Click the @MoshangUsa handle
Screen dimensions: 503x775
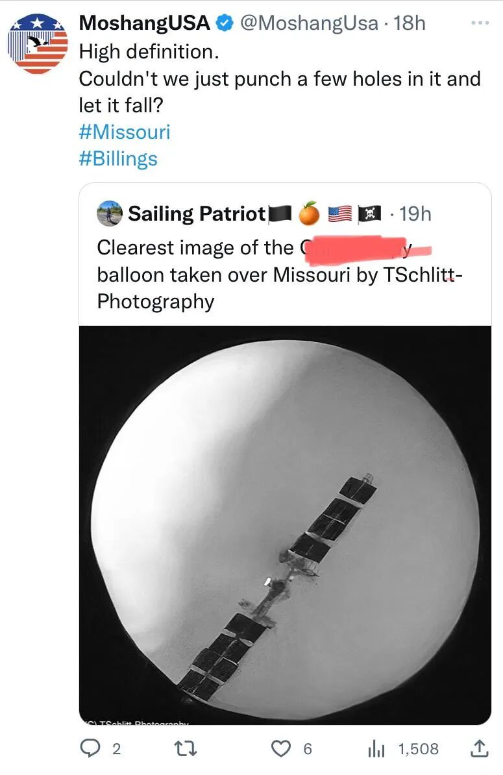click(309, 23)
